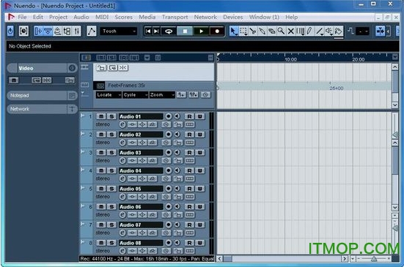Adjust the horizontal zoom slider
The height and width of the screenshot is (267, 404).
[374, 259]
